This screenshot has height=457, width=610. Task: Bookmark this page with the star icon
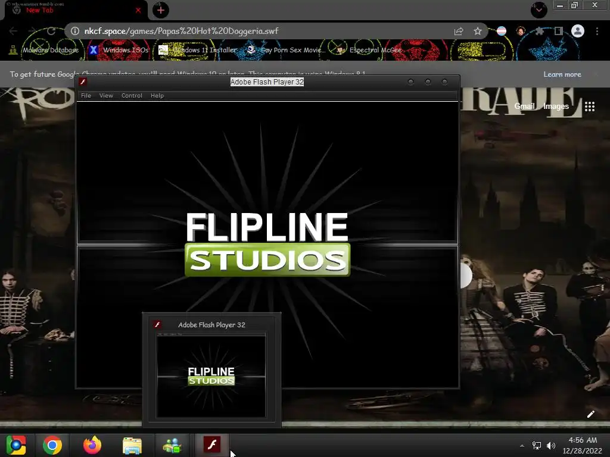click(x=478, y=31)
